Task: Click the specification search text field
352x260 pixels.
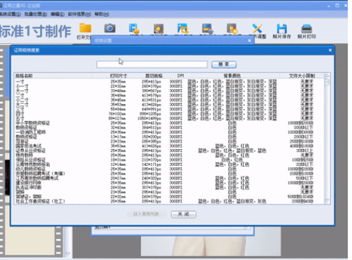Action: pyautogui.click(x=152, y=65)
